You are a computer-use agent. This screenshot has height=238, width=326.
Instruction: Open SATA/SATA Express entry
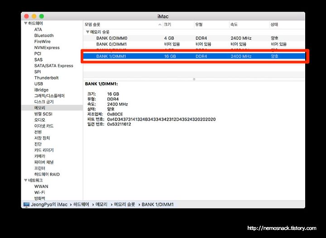coord(53,66)
